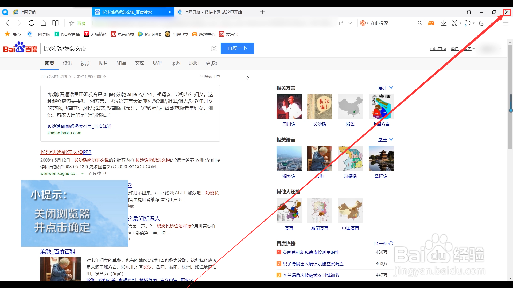Open 天猫精选 bookmark
Screen dimensions: 513x288
click(95, 34)
